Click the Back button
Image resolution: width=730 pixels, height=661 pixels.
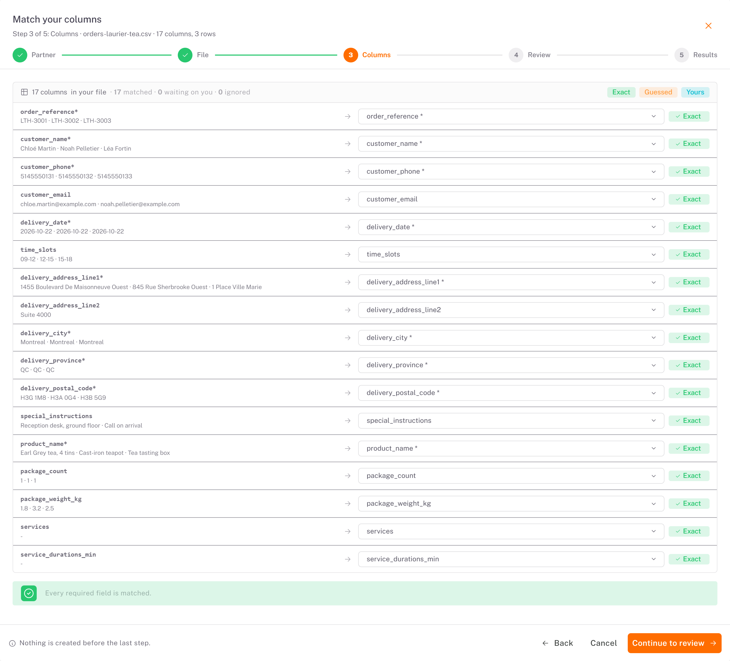pyautogui.click(x=558, y=643)
